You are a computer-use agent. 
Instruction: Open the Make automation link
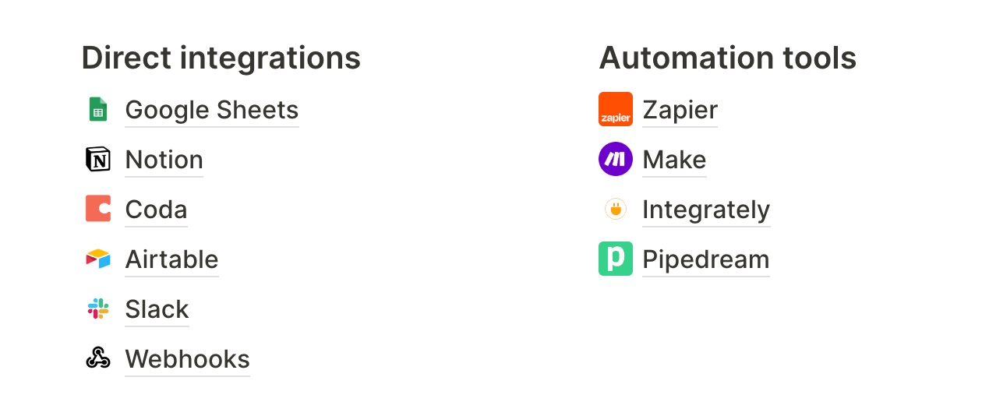click(x=674, y=160)
